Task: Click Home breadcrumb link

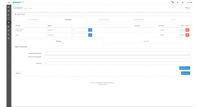Action: point(26,8)
